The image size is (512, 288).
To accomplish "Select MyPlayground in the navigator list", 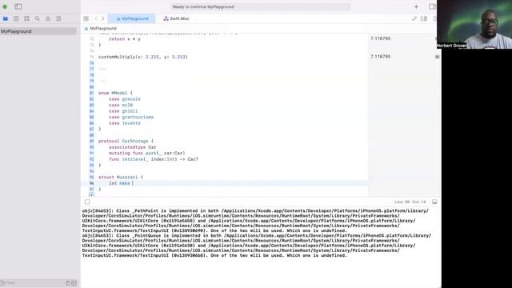I will (x=38, y=31).
